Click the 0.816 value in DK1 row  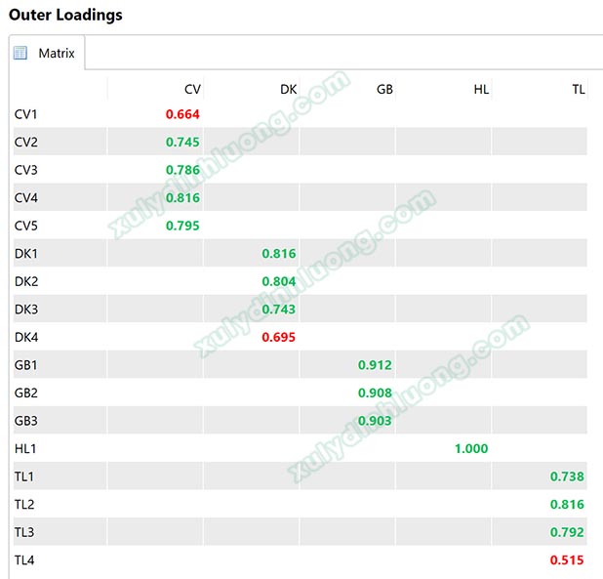(x=279, y=254)
